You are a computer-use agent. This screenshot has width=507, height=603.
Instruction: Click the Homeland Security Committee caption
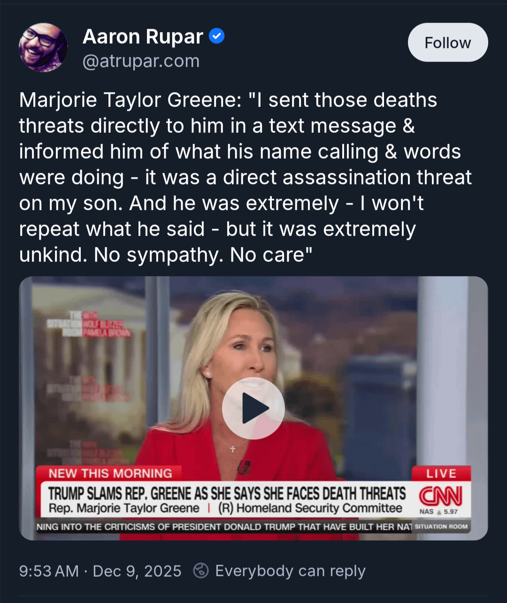pyautogui.click(x=310, y=508)
